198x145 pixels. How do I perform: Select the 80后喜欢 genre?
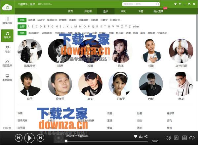pos(34,33)
